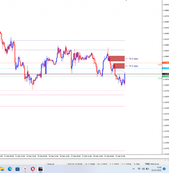The width and height of the screenshot is (169, 173).
Task: Click the open price O: 1.13049
Action: pyautogui.click(x=90, y=164)
